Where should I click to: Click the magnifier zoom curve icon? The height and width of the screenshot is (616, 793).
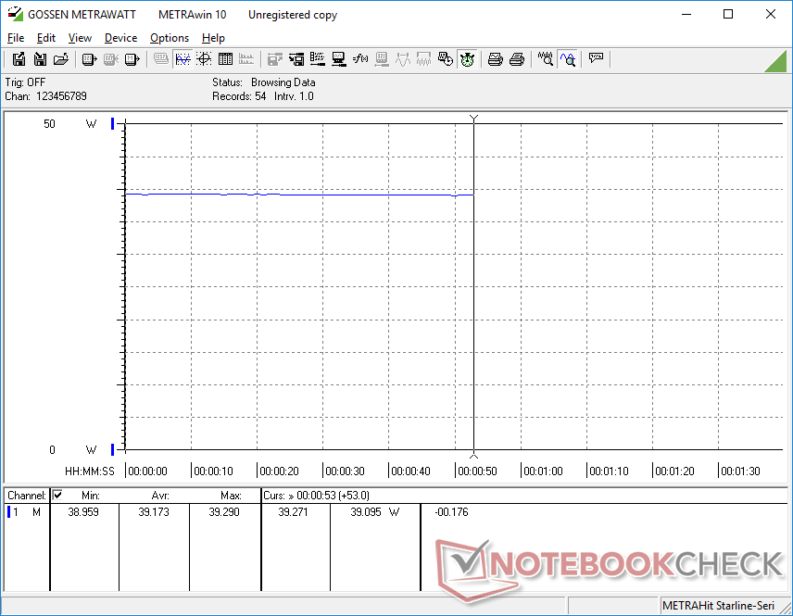coord(546,59)
